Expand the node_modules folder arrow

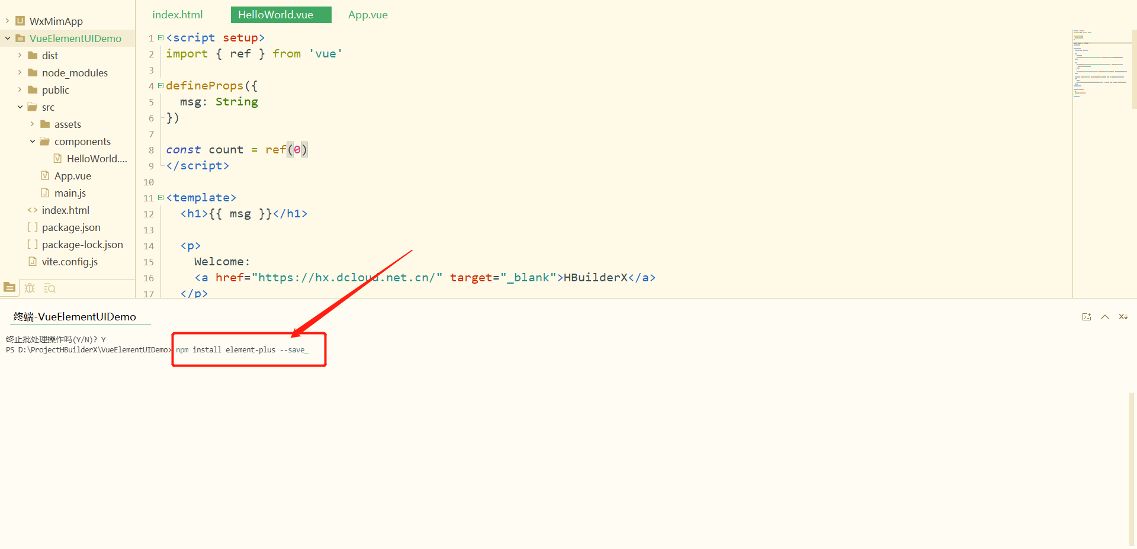coord(20,73)
